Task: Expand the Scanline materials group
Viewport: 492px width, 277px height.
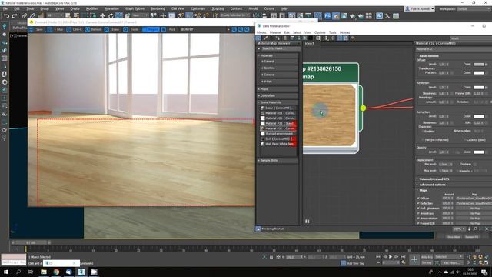Action: (x=278, y=68)
